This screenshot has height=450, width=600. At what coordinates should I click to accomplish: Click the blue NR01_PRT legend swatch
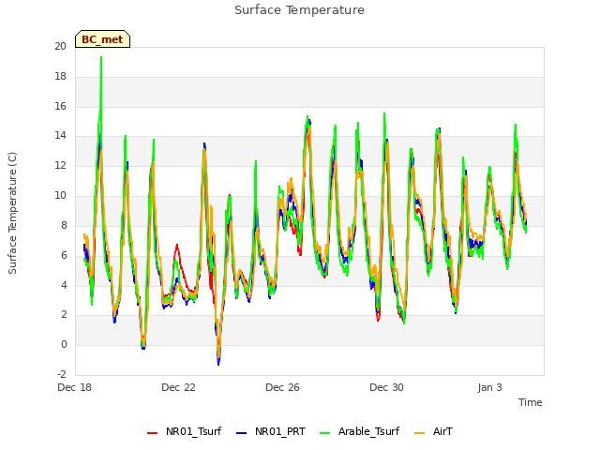click(x=242, y=433)
